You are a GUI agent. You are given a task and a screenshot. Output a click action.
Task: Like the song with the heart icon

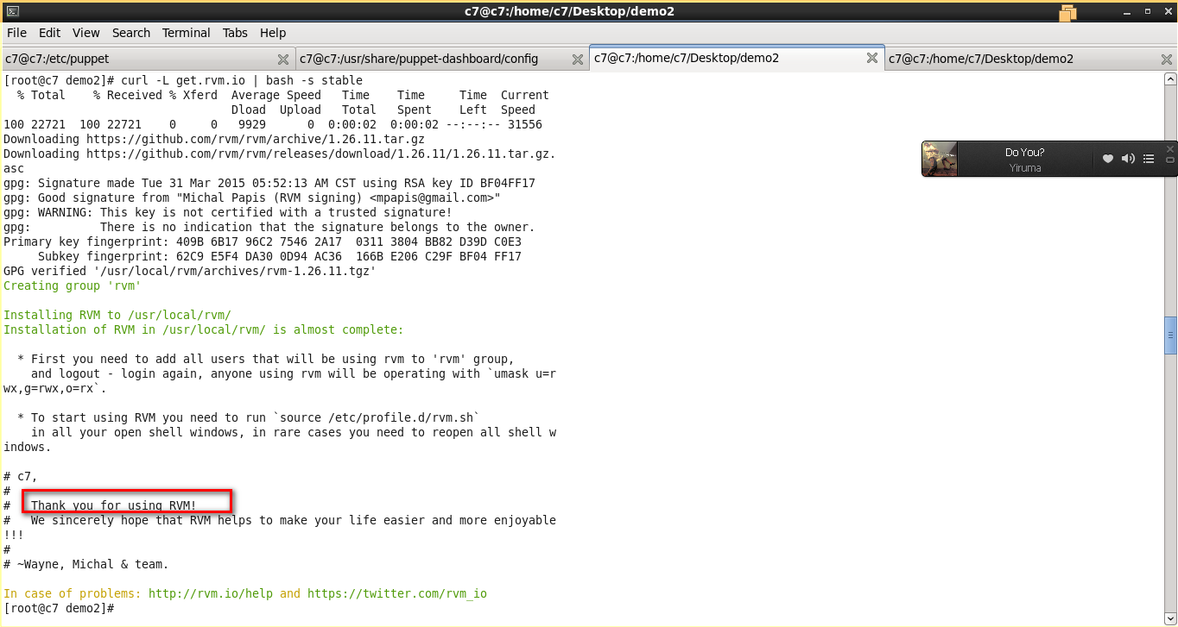pos(1108,159)
